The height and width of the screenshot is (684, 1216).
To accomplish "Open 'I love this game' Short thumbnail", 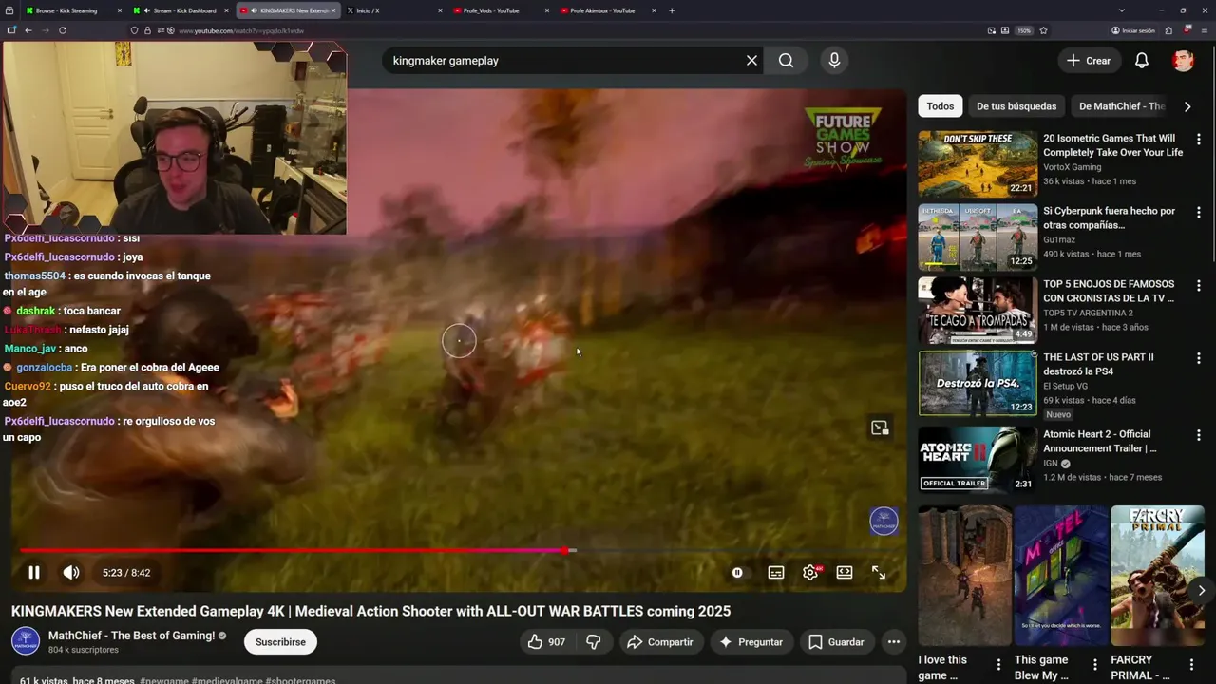I will tap(964, 575).
